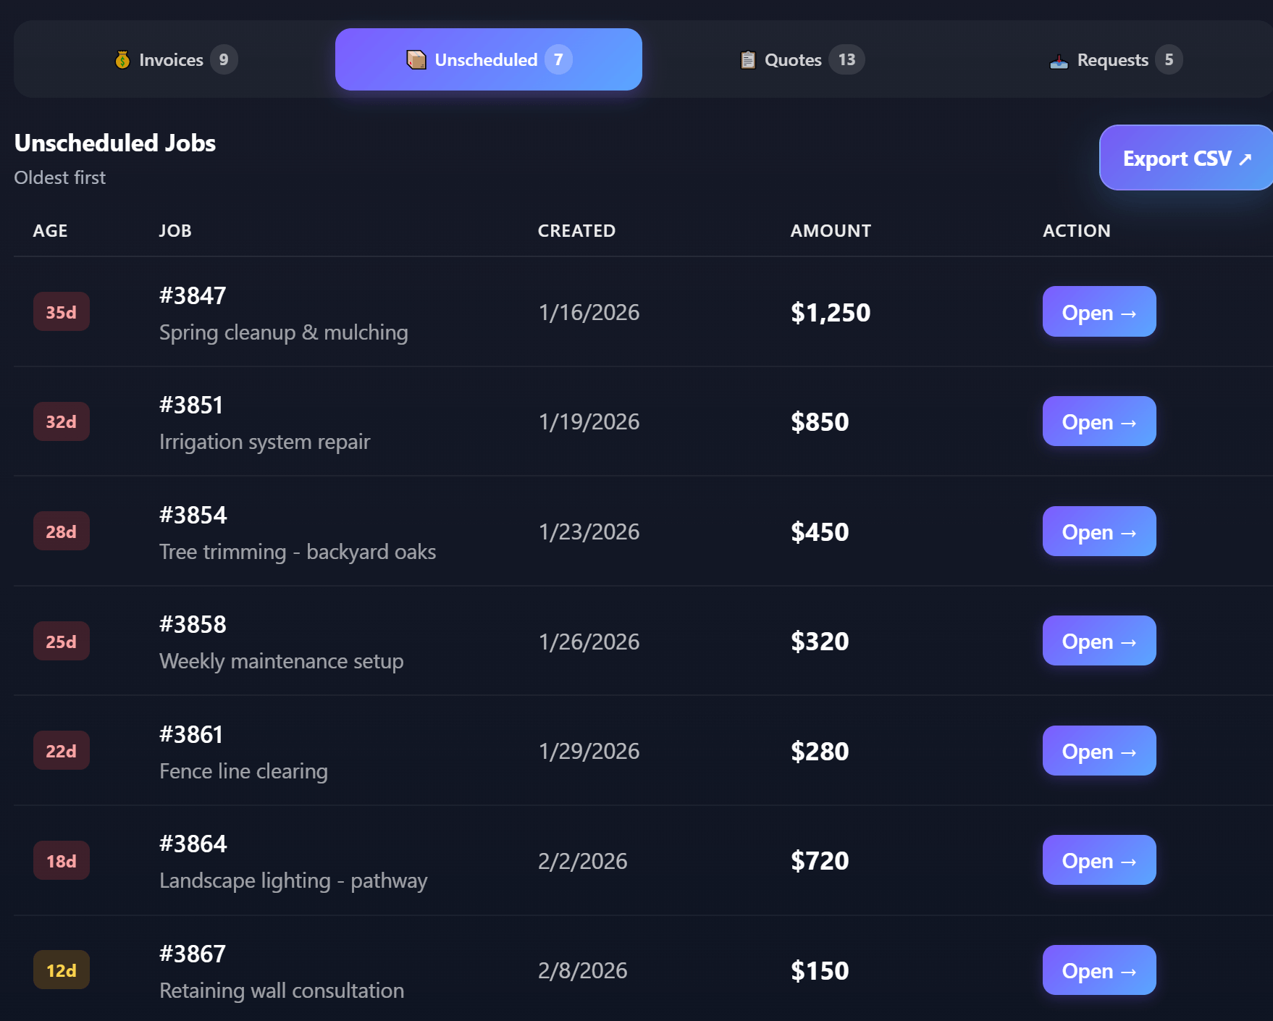Switch to the Invoices tab
This screenshot has height=1021, width=1273.
(x=175, y=59)
